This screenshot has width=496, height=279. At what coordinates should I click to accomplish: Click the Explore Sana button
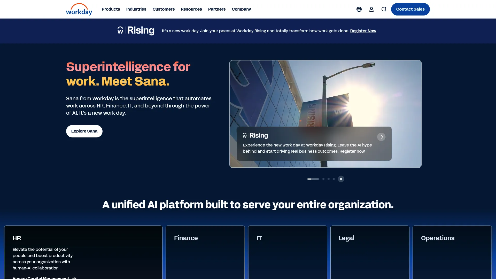[x=84, y=131]
